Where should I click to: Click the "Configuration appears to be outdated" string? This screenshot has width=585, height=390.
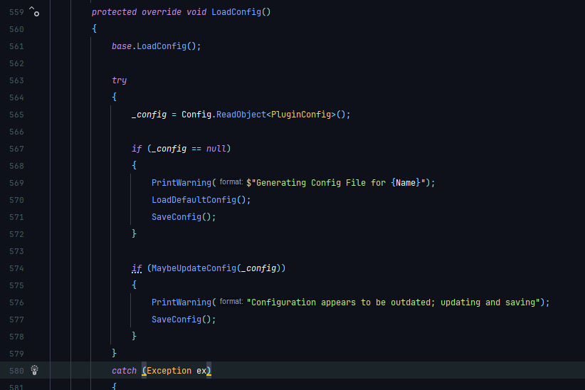394,302
